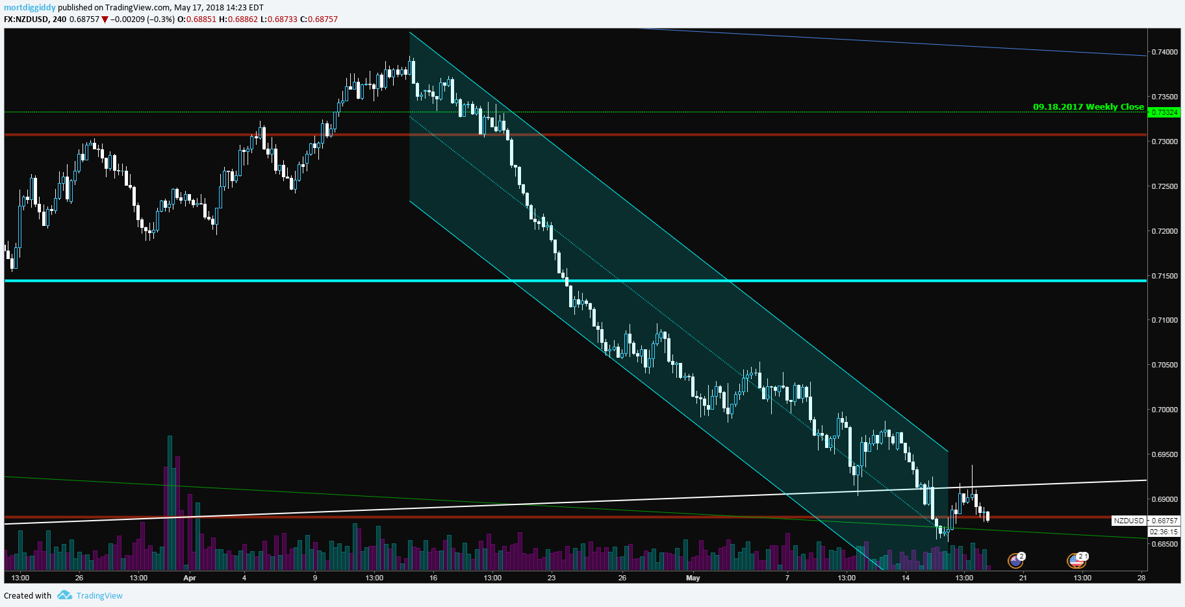The height and width of the screenshot is (607, 1185).
Task: Click the green 0.73324 price label
Action: tap(1164, 112)
